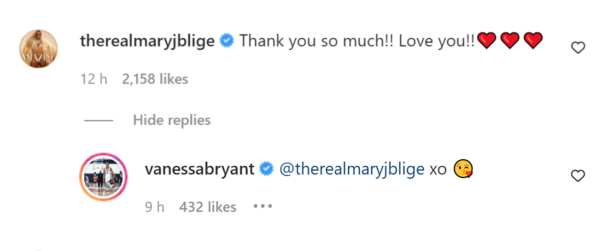Click the therealmaryjblige username
The width and height of the screenshot is (602, 251).
point(147,41)
